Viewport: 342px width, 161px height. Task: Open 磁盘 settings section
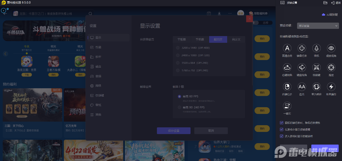coord(109,66)
